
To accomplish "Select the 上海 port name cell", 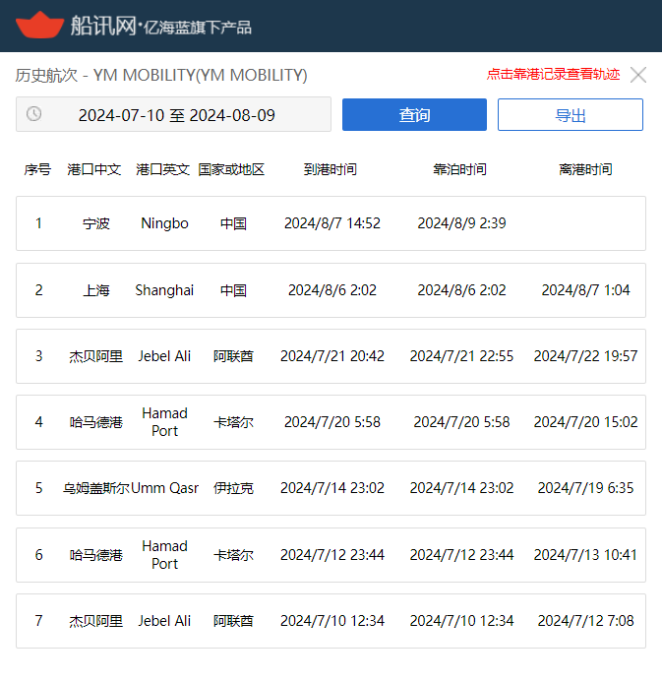I will 96,290.
